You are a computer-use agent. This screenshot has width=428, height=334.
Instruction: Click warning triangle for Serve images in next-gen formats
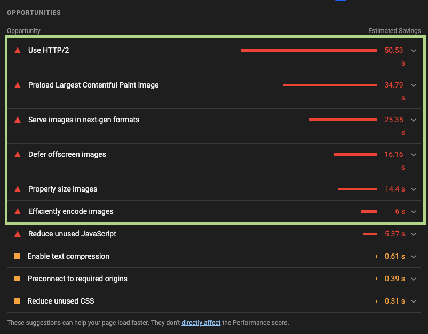point(18,120)
